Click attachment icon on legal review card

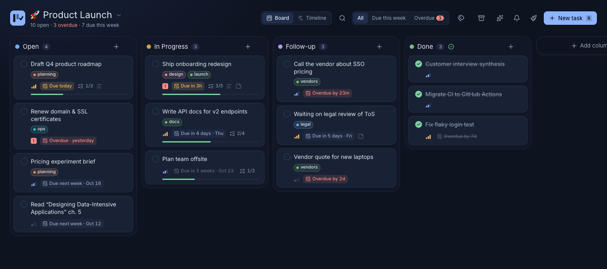pyautogui.click(x=361, y=136)
